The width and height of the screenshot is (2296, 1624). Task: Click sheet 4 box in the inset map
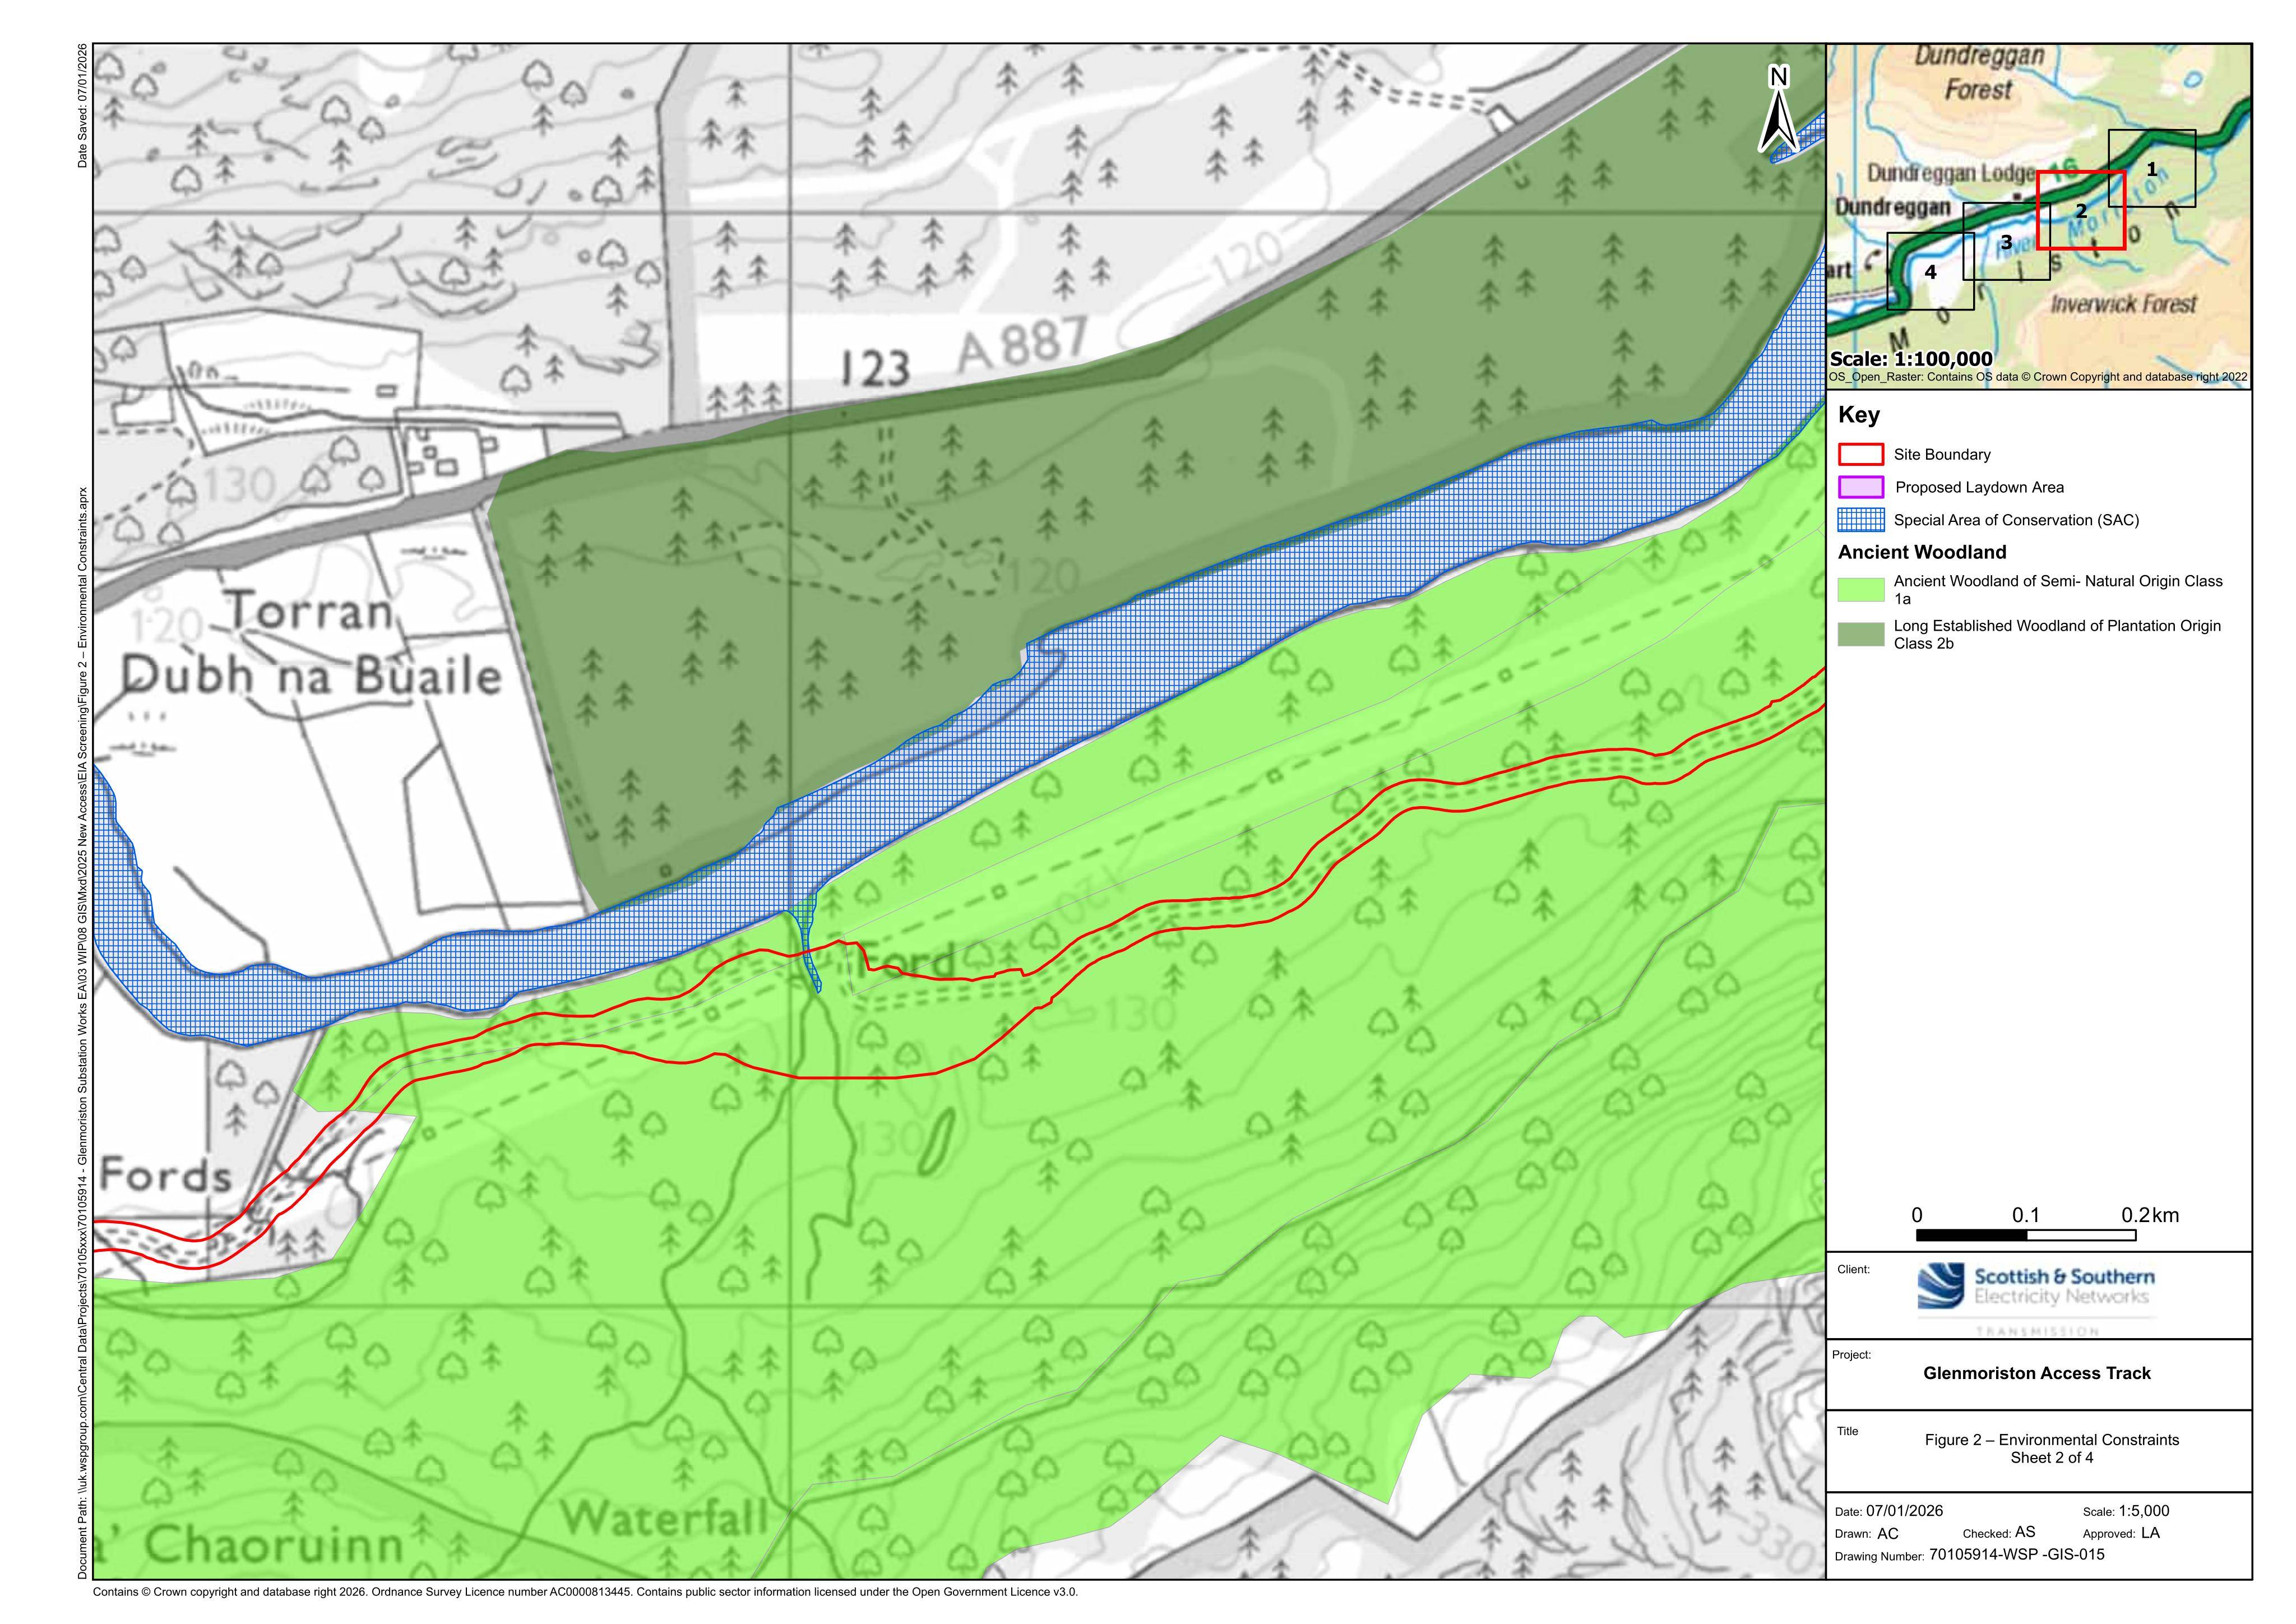point(1930,271)
